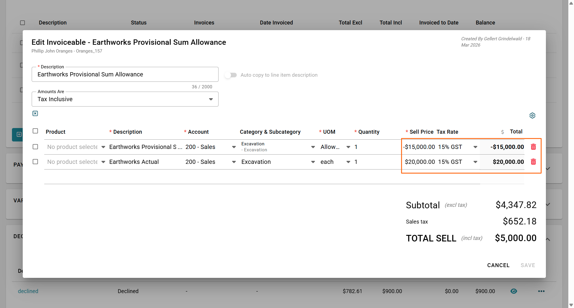Open Account dropdown for first line item
The width and height of the screenshot is (574, 308).
[234, 147]
